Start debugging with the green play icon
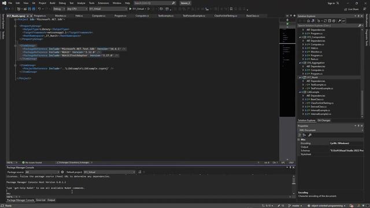The image size is (370, 208). pyautogui.click(x=130, y=9)
